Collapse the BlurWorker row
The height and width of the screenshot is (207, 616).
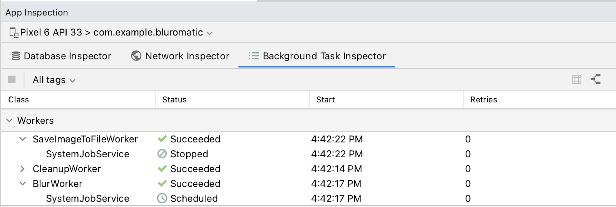23,184
